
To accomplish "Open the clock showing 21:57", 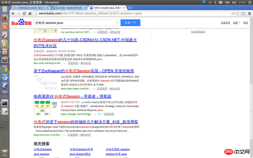I will (x=242, y=3).
